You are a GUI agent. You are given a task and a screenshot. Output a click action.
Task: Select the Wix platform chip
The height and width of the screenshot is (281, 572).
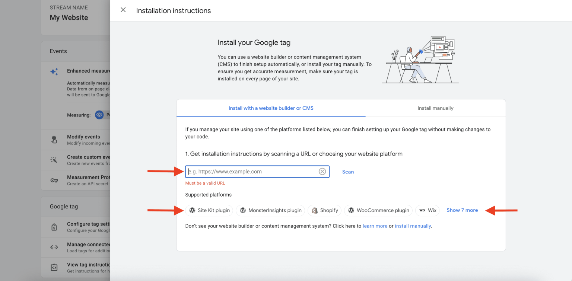click(x=428, y=210)
